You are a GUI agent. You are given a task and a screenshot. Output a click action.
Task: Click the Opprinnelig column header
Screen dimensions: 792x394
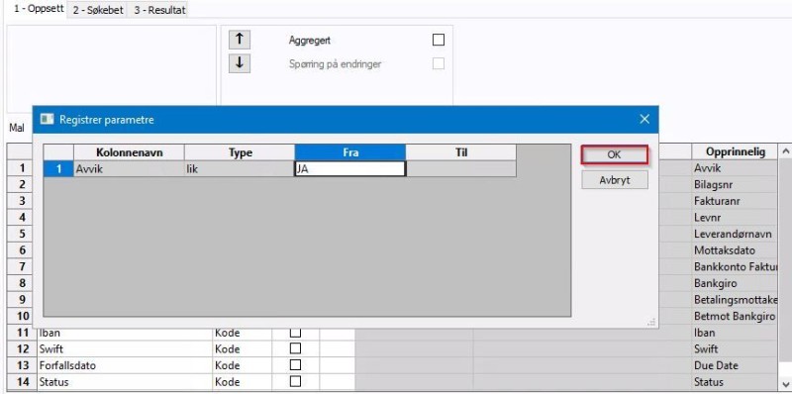click(x=736, y=151)
